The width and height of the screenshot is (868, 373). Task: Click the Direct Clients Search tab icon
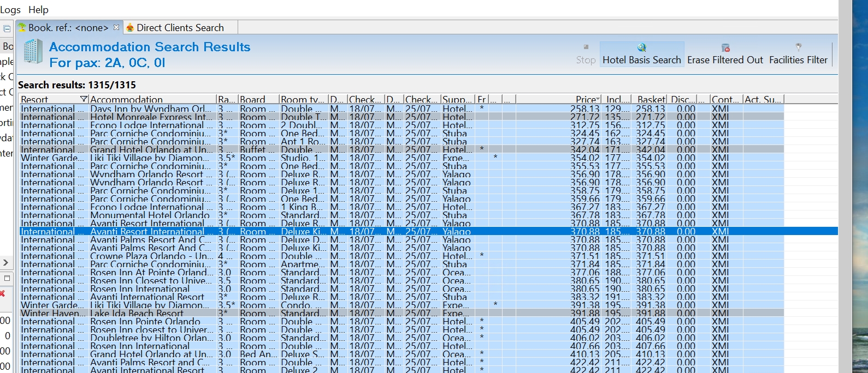coord(130,27)
